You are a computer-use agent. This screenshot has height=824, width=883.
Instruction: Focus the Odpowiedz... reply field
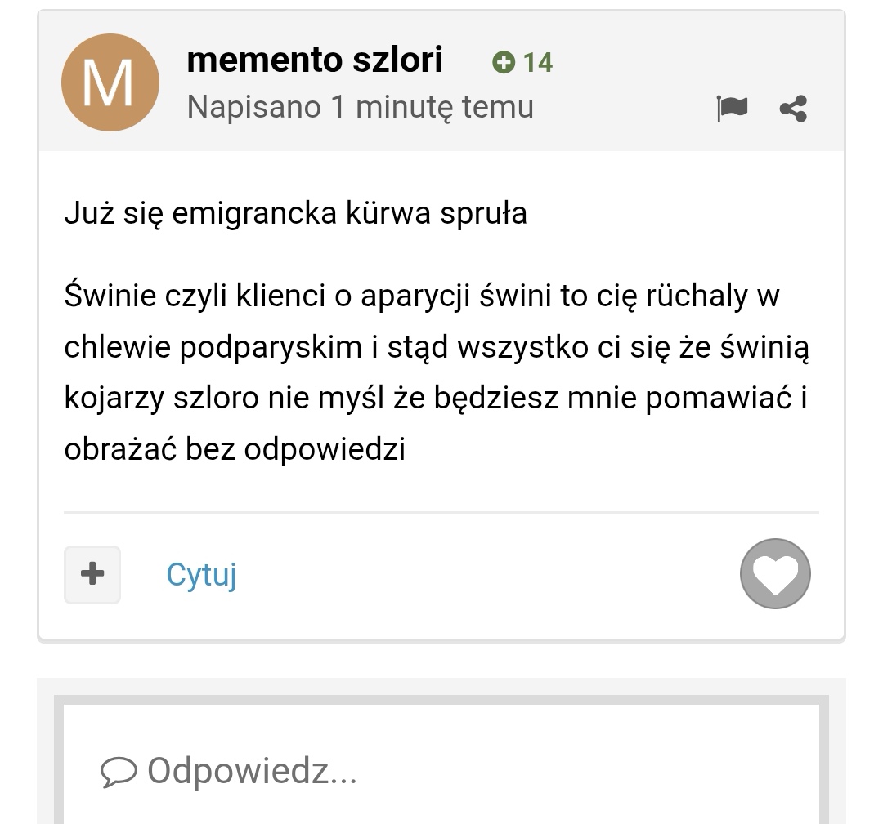coord(441,770)
